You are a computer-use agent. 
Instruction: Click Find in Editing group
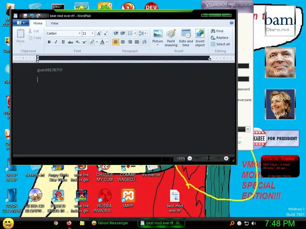tap(217, 31)
